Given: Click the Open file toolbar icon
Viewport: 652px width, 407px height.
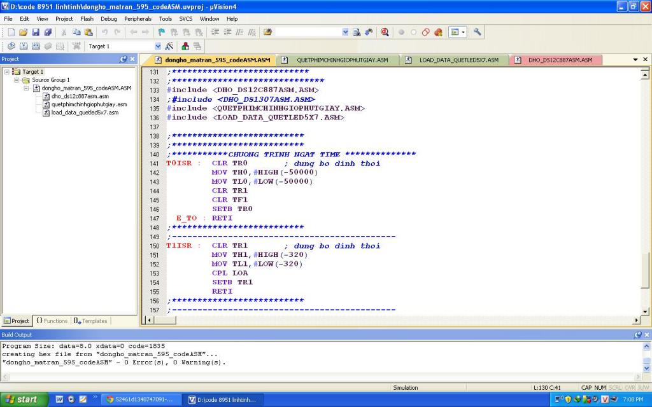Looking at the screenshot, I should 24,32.
